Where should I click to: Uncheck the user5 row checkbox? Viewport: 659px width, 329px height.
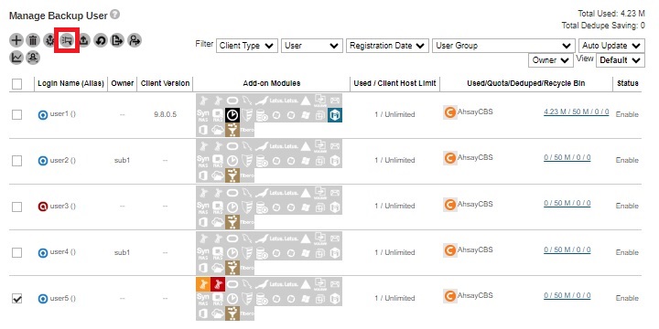click(16, 298)
